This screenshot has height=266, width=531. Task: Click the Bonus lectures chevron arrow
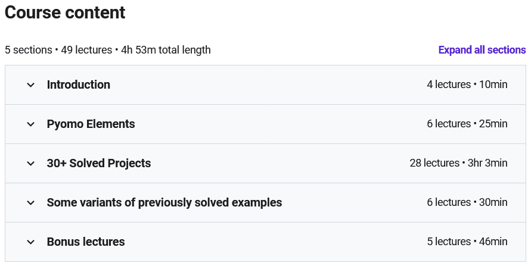(x=31, y=242)
